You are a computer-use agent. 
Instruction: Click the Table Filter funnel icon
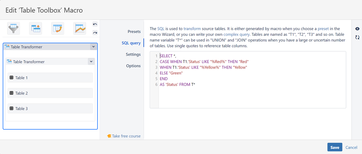[13, 29]
